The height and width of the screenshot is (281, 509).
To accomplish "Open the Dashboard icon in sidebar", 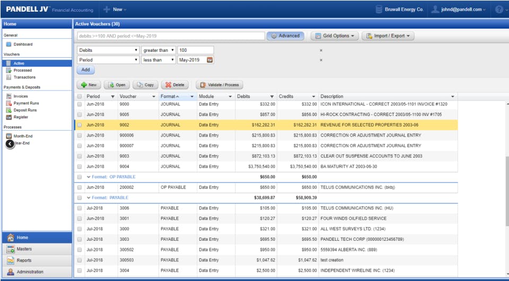I will 9,44.
